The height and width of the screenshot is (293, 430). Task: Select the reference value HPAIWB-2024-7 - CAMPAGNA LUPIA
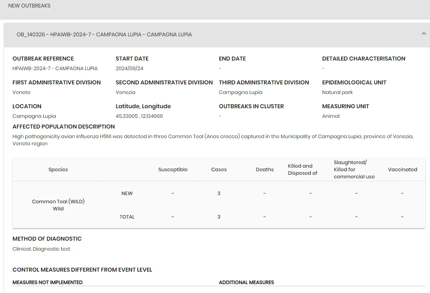(55, 68)
